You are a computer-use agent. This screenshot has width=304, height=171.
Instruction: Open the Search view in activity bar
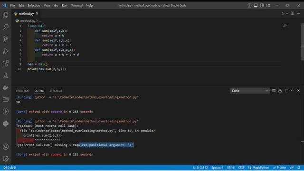6,27
